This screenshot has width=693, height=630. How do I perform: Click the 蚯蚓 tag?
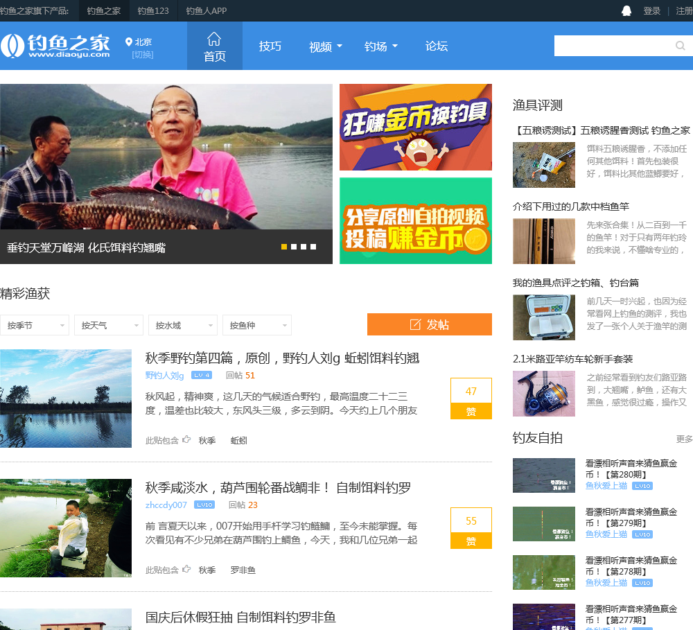click(239, 440)
